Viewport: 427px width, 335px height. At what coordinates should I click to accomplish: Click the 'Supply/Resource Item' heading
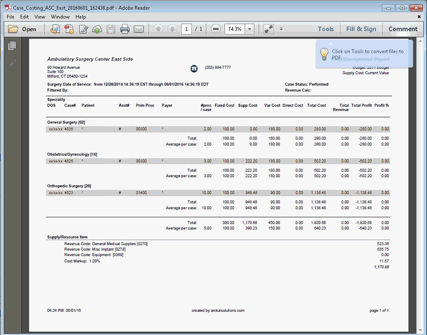(67, 237)
